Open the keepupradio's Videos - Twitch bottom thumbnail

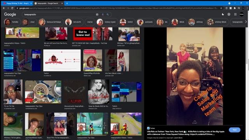(126, 124)
